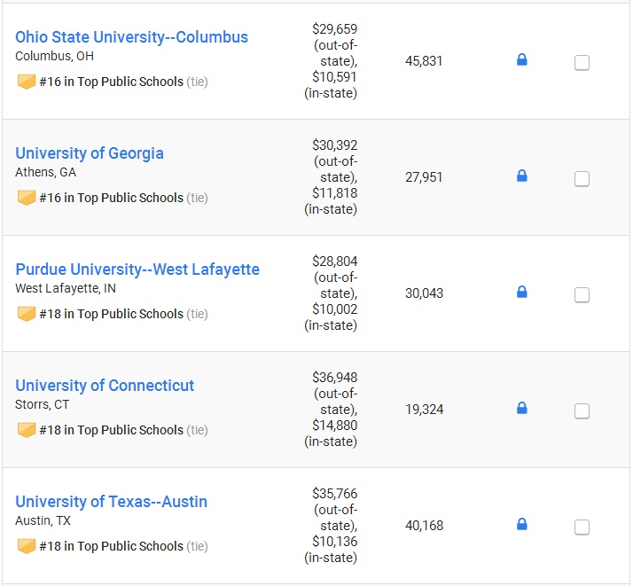Open the University of Georgia page
This screenshot has width=633, height=586.
pyautogui.click(x=90, y=153)
